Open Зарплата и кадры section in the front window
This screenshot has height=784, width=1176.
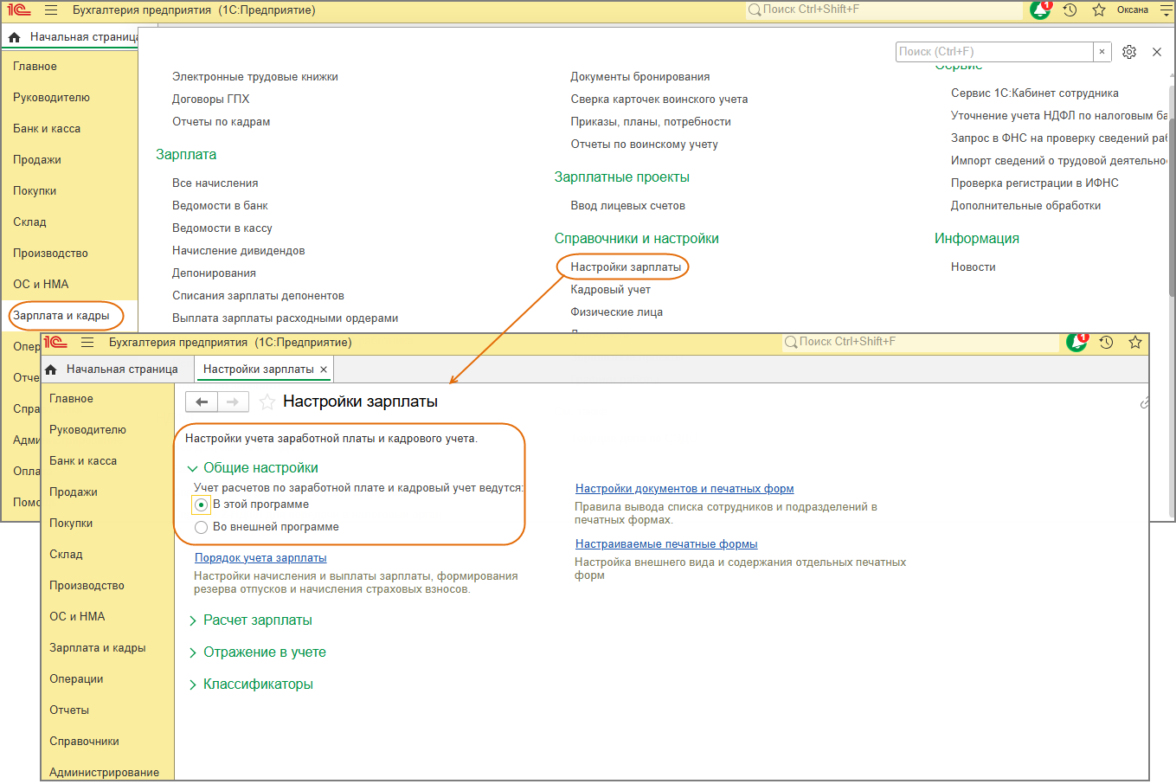coord(97,648)
